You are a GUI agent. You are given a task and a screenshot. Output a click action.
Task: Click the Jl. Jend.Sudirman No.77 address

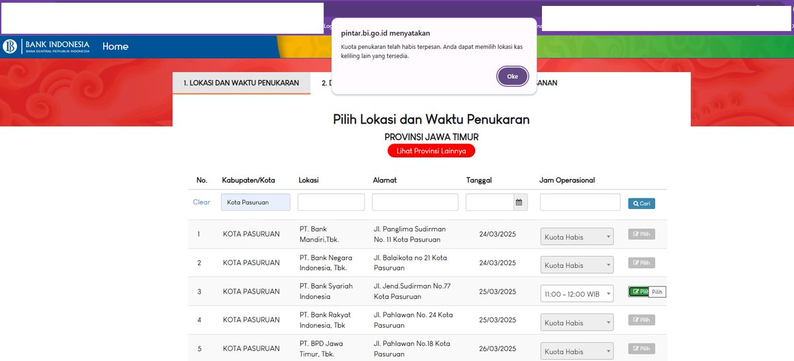(x=412, y=291)
